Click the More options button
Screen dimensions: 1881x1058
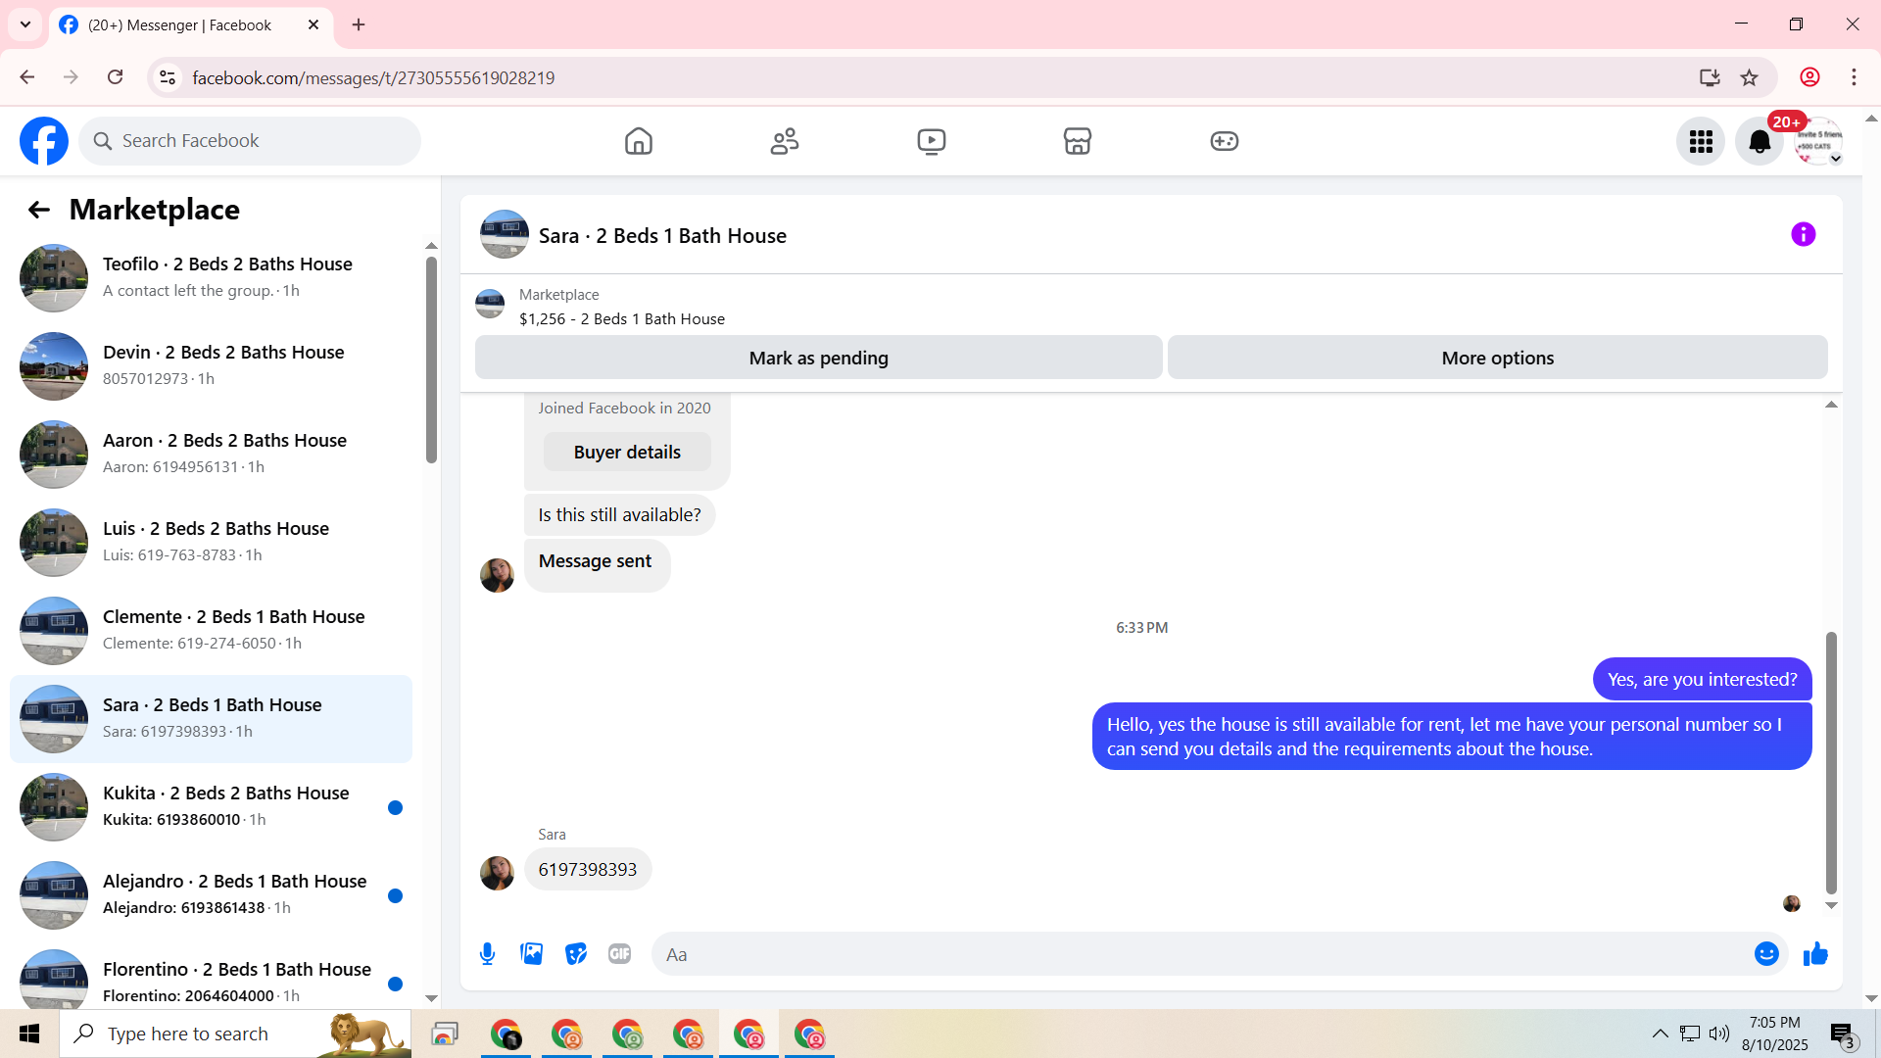click(x=1497, y=359)
